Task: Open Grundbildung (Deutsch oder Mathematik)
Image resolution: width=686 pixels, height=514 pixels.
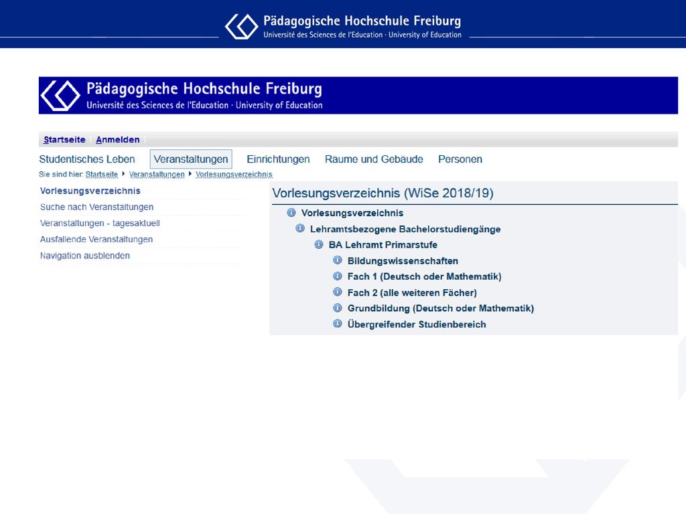Action: (441, 309)
